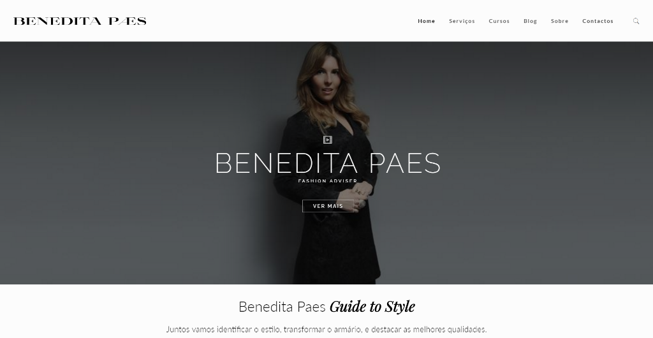Viewport: 653px width, 338px height.
Task: Click the VER MAIS button
Action: pyautogui.click(x=328, y=206)
